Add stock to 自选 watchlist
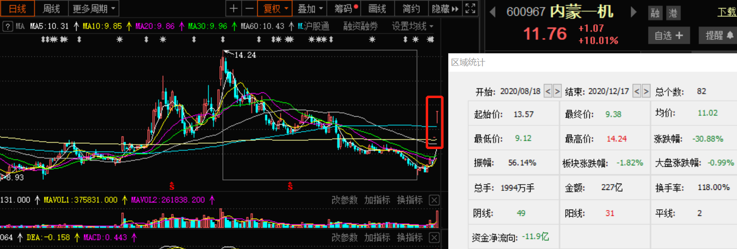Screen dimensions: 737x249 coord(669,35)
